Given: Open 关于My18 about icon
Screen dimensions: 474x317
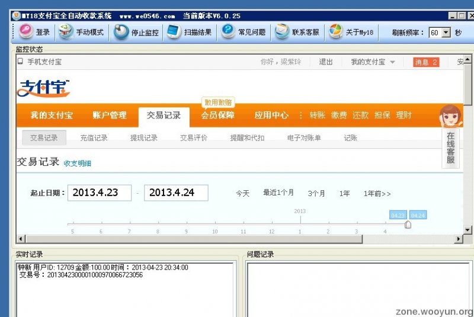Looking at the screenshot, I should point(335,32).
